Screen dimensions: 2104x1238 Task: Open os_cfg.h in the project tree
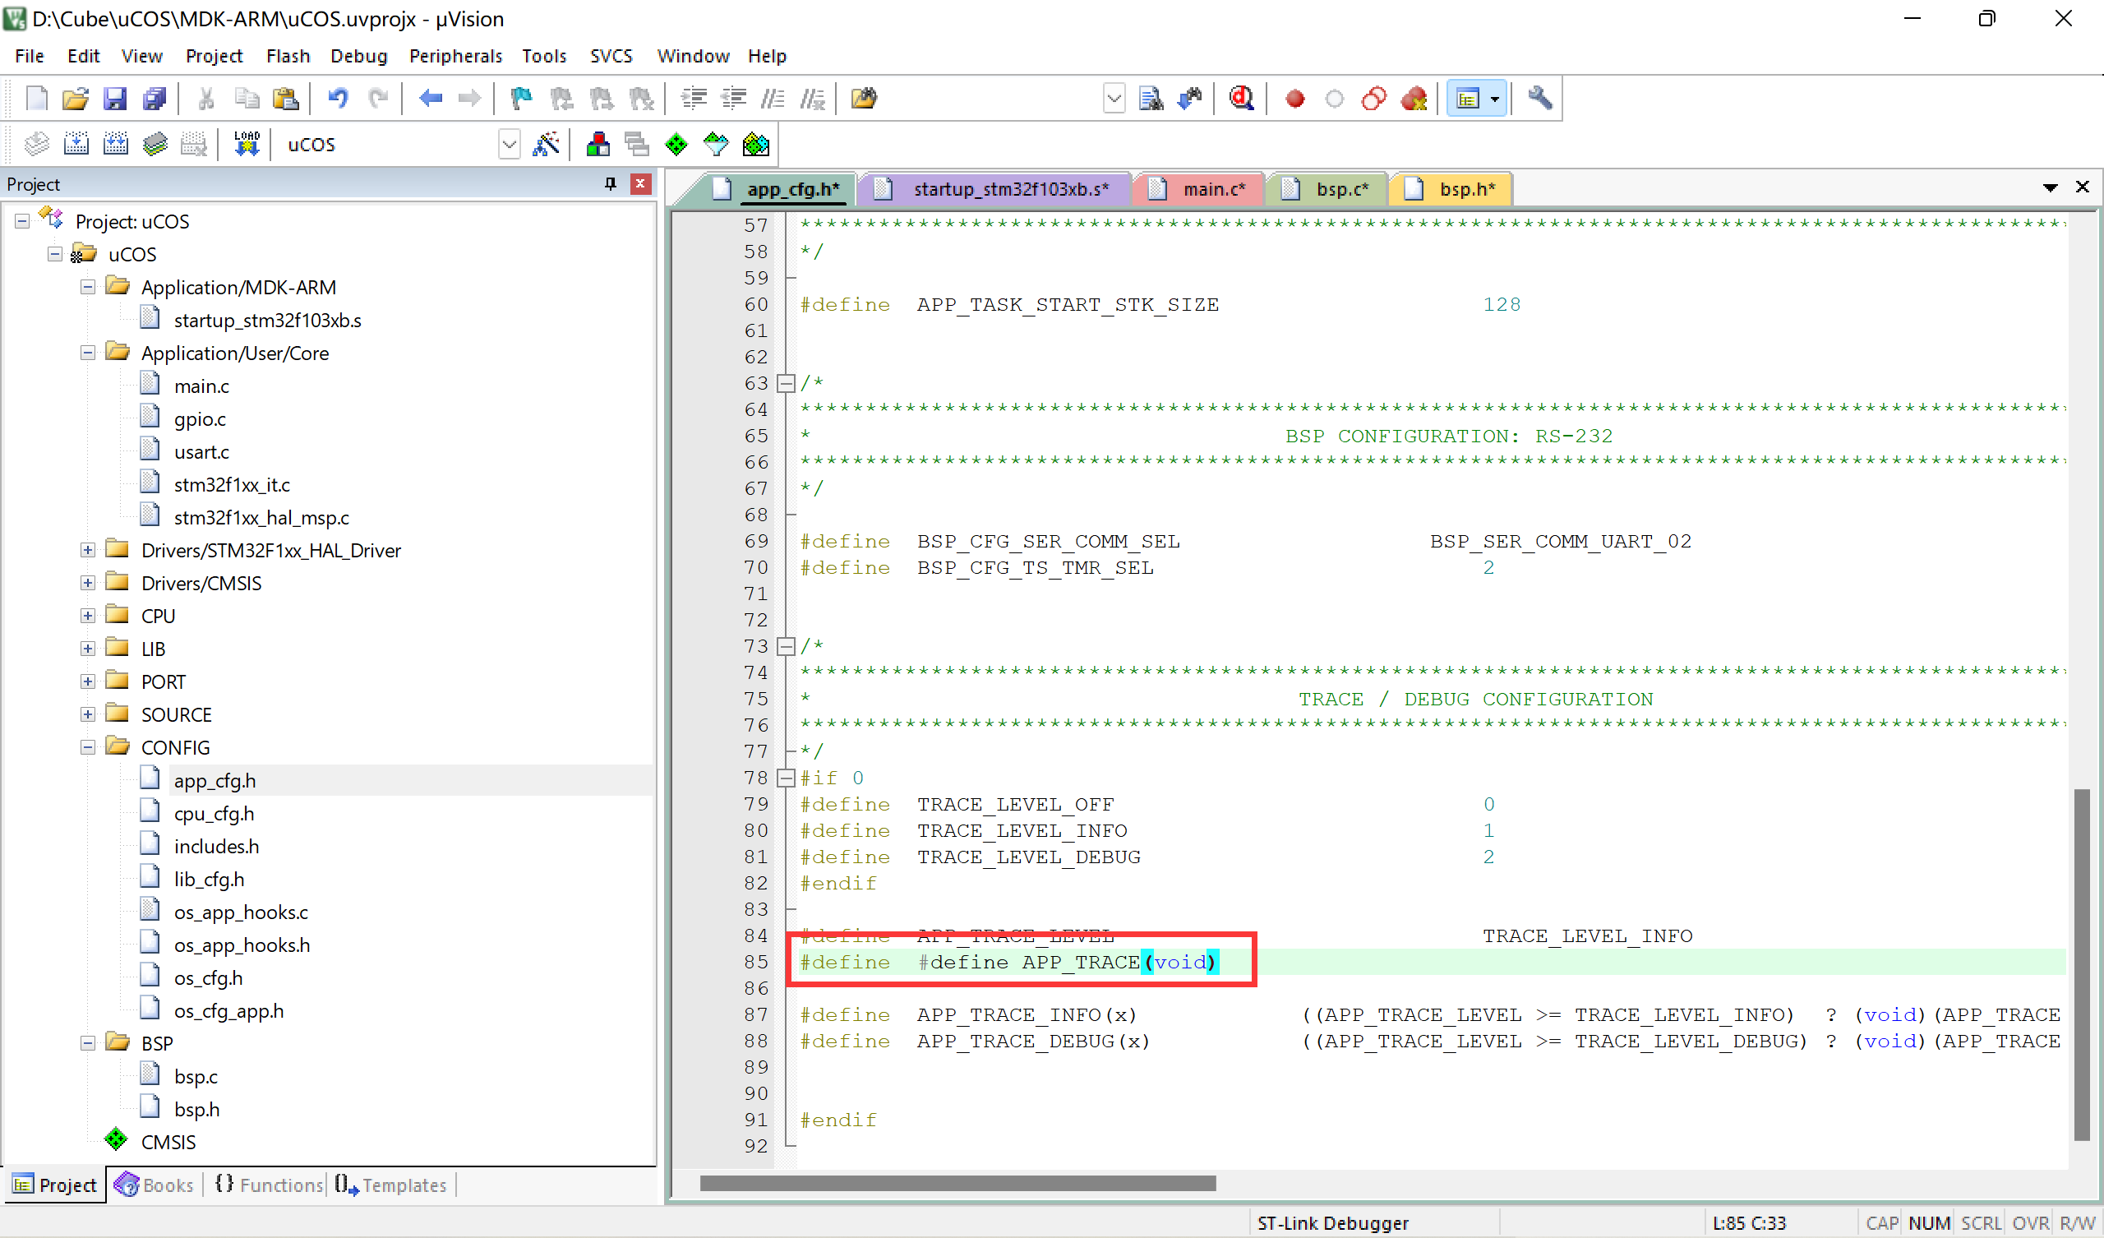(x=208, y=977)
